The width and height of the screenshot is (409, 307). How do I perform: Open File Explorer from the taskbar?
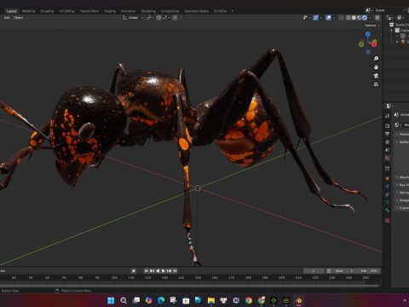click(211, 300)
